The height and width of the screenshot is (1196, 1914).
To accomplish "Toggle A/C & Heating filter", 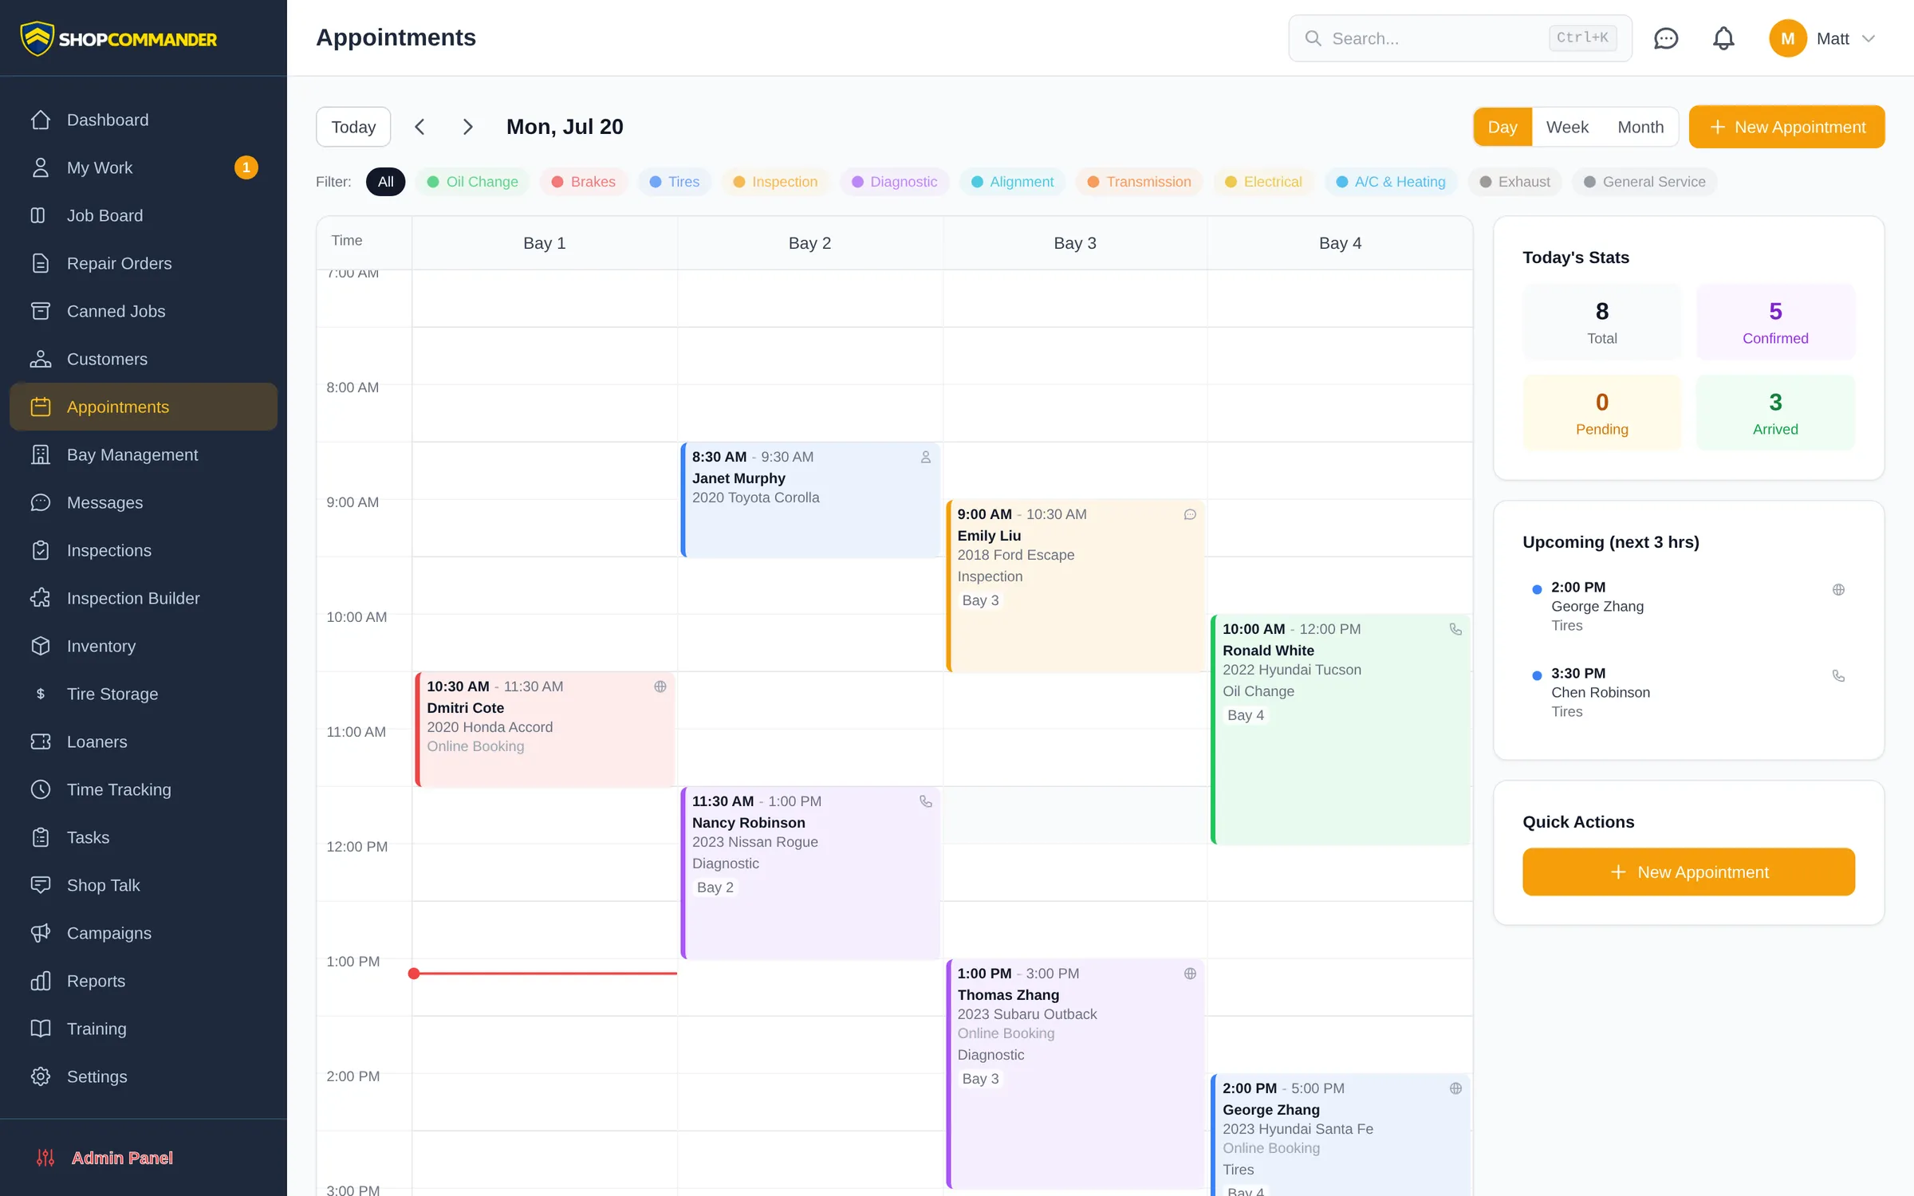I will coord(1390,182).
